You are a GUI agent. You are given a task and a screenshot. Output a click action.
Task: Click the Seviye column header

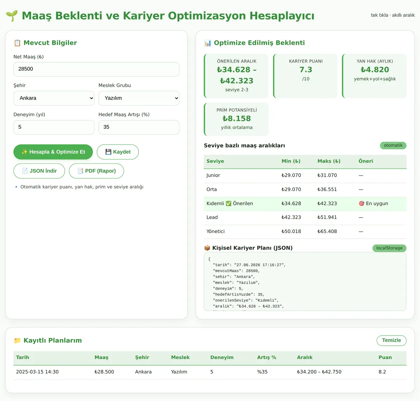click(x=215, y=161)
